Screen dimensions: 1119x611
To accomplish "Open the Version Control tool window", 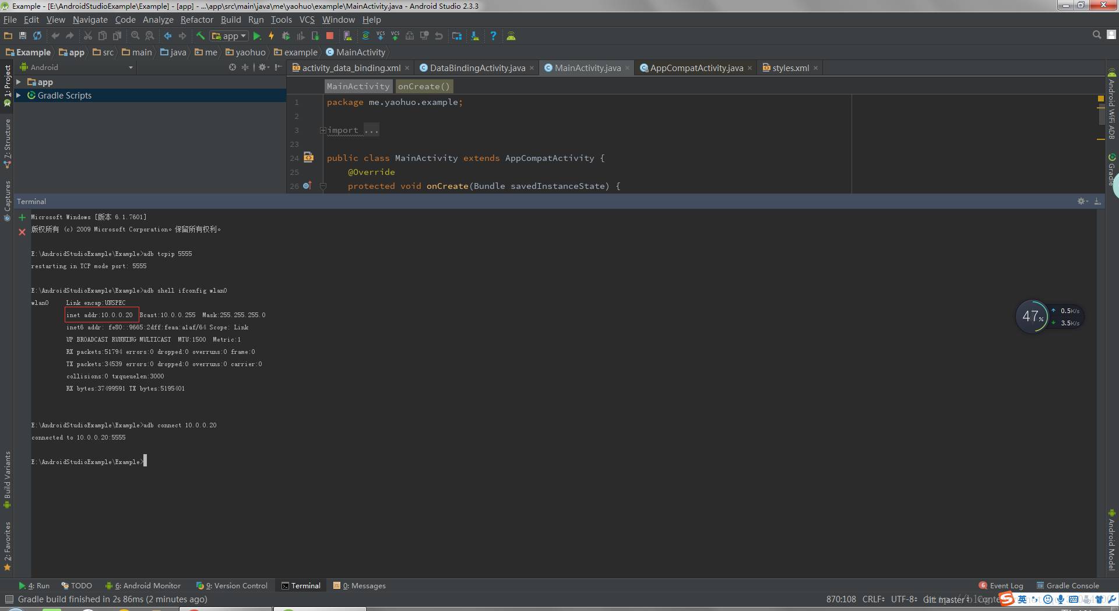I will click(232, 586).
